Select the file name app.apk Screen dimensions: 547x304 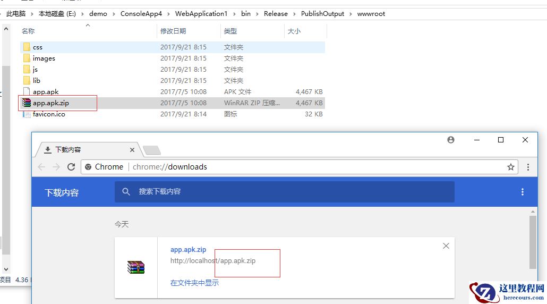46,92
